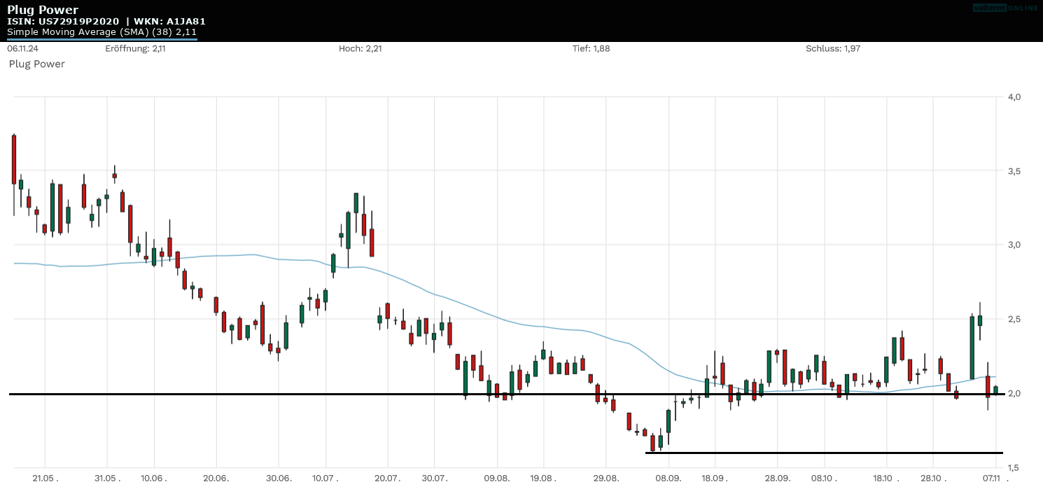
Task: Click the Plug Power label above the chart
Action: pos(36,64)
